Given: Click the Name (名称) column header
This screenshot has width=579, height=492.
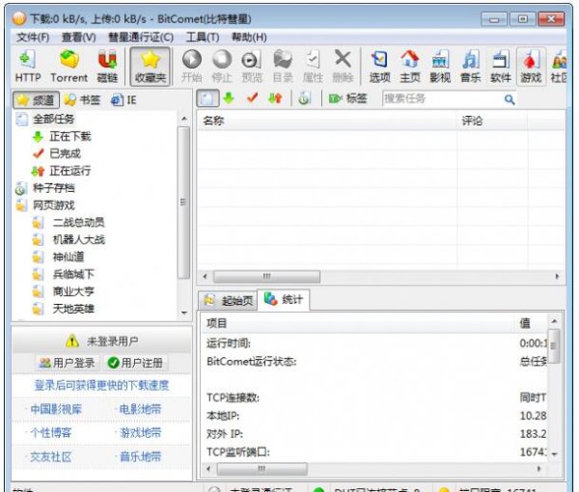Looking at the screenshot, I should 327,121.
